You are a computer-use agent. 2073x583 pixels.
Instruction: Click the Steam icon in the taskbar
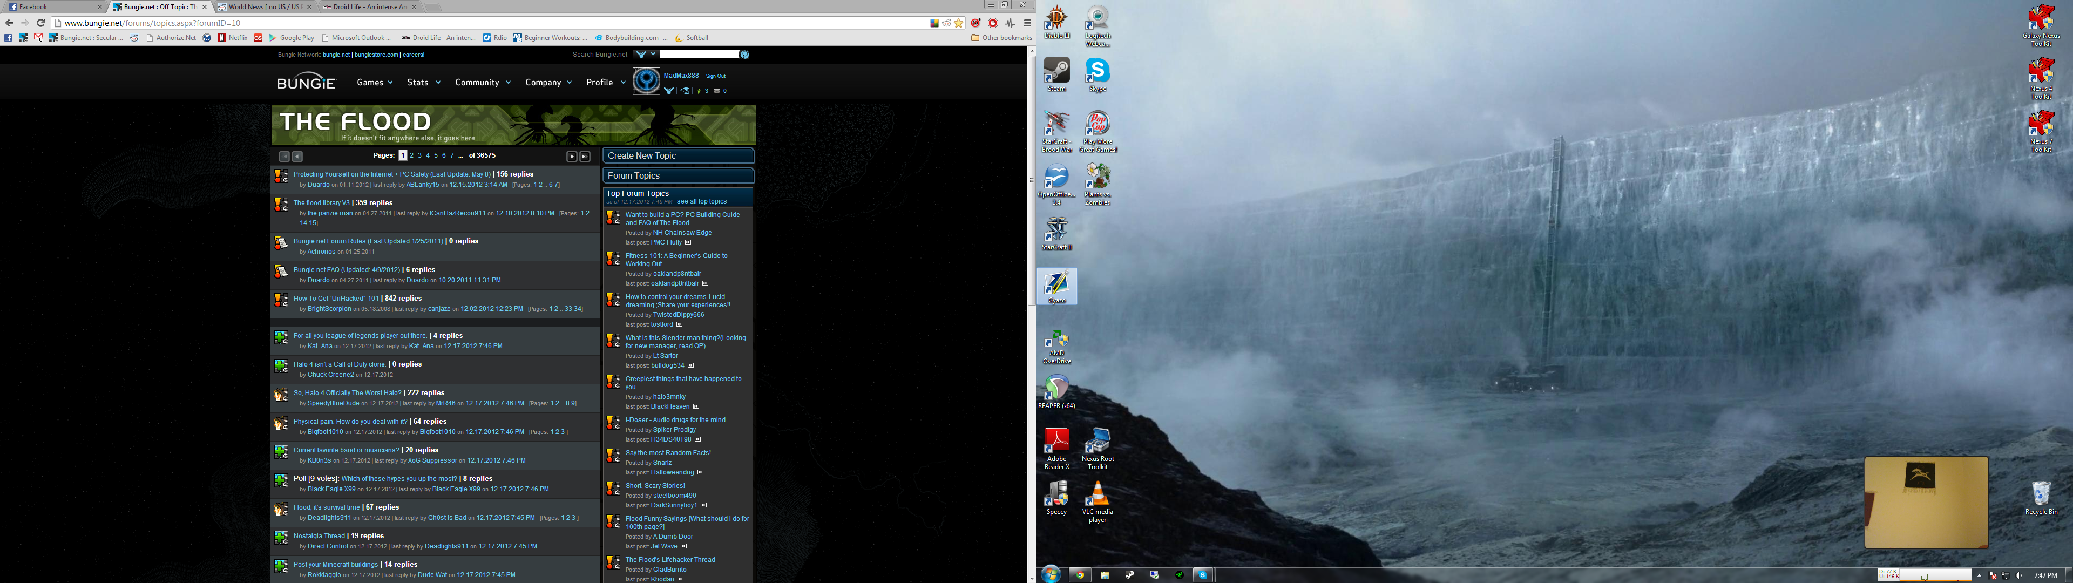pos(1129,575)
